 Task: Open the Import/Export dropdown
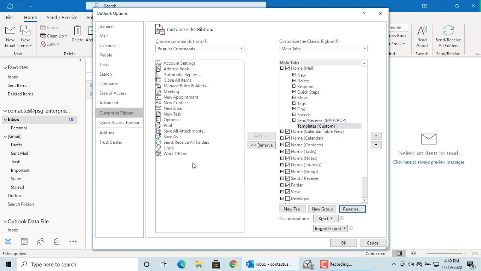point(330,228)
